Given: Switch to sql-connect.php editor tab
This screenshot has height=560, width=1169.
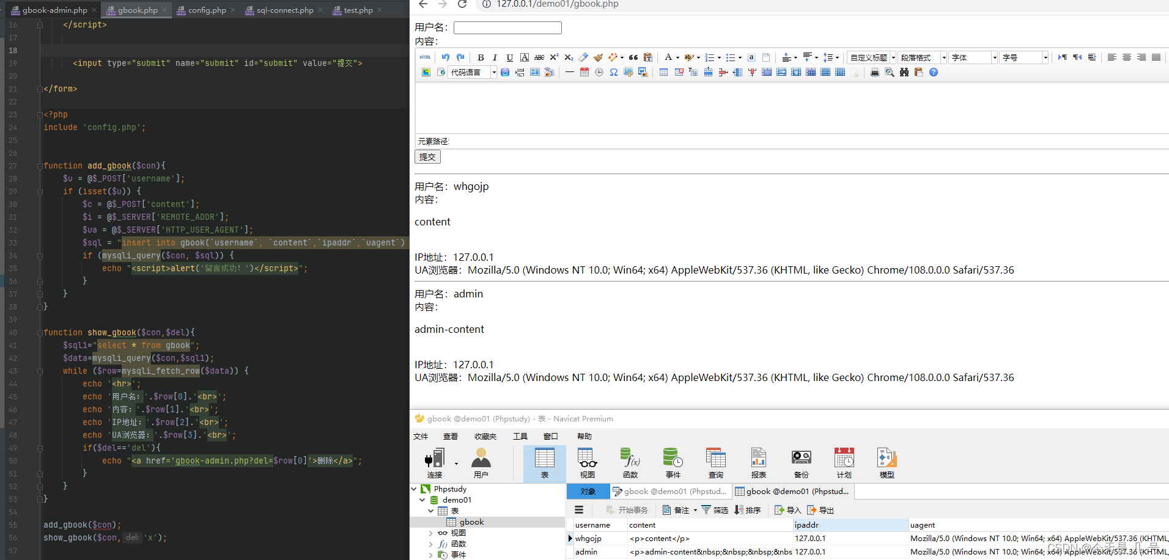Looking at the screenshot, I should [x=284, y=10].
